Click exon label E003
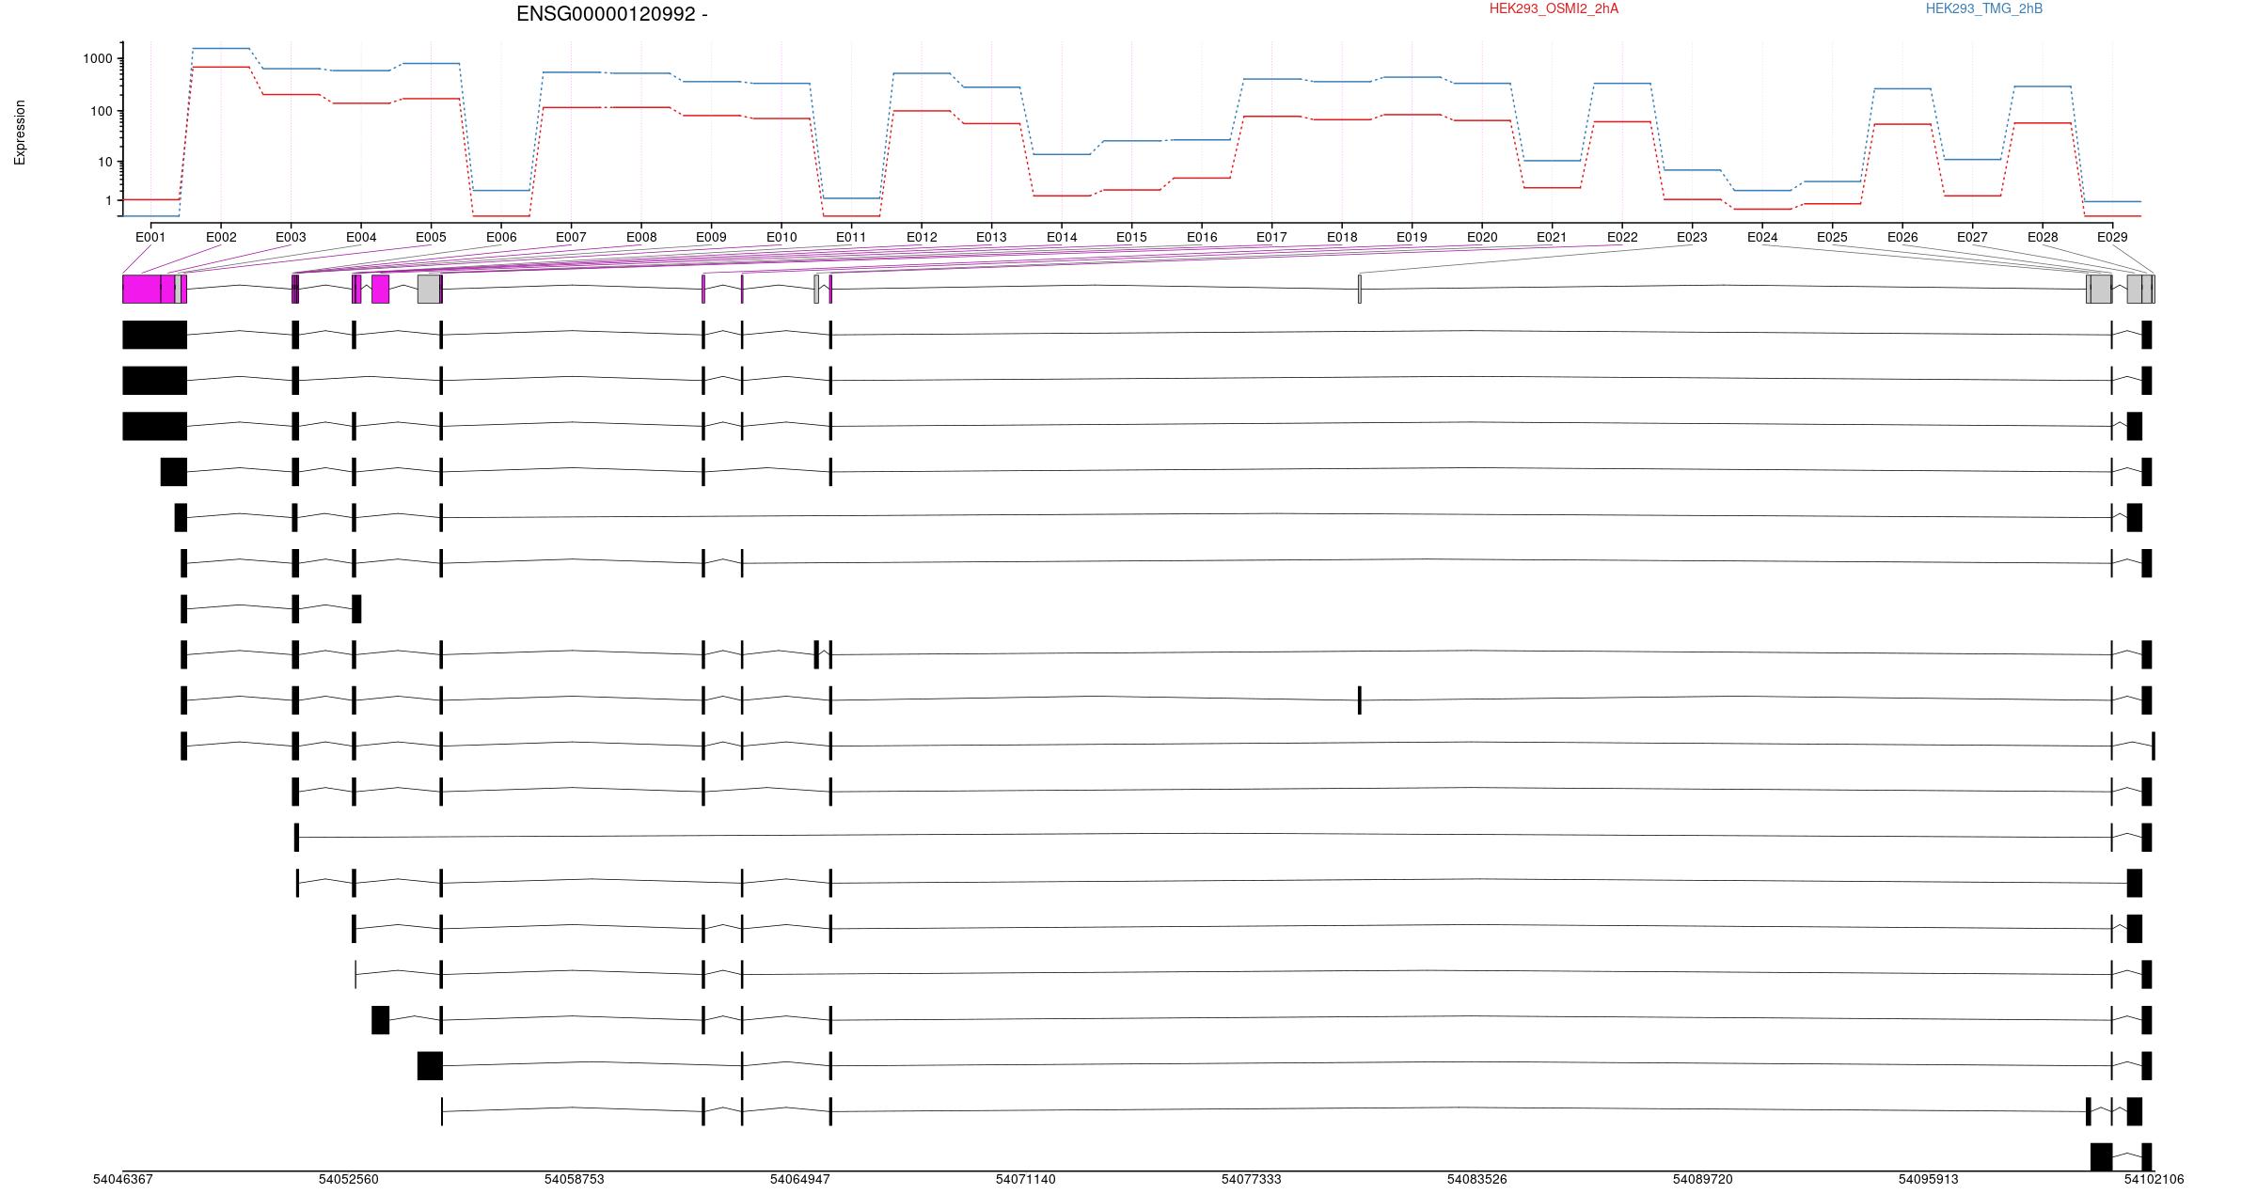Screen dimensions: 2257x1194 click(x=291, y=238)
